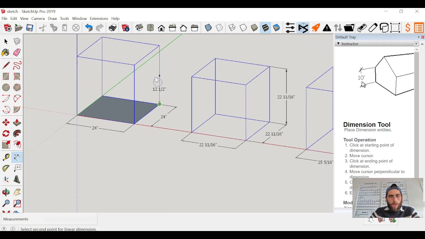Open the Draw menu
Image resolution: width=425 pixels, height=239 pixels.
pyautogui.click(x=52, y=19)
